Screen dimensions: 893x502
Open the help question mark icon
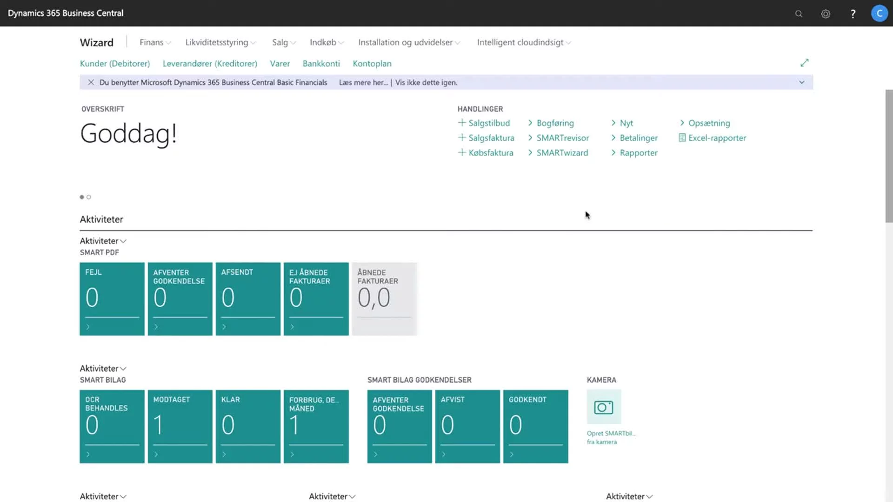tap(853, 13)
